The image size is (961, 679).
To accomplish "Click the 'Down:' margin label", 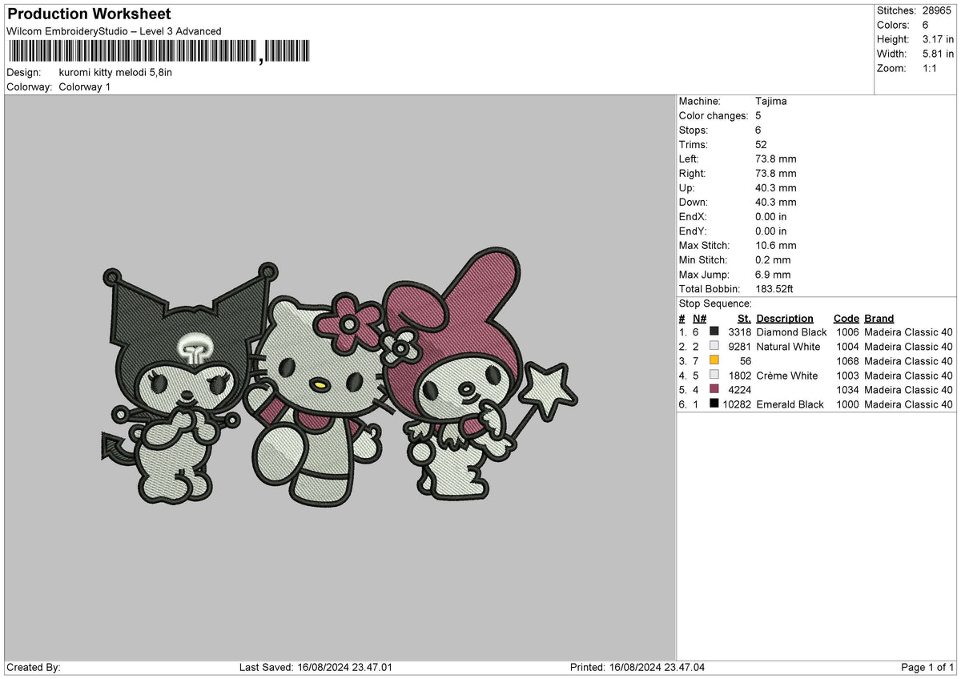I will click(694, 203).
